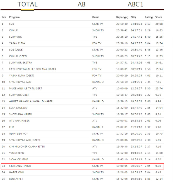Open the ABC1 ratings tab
Viewport: 173px width, 182px height.
135,4
